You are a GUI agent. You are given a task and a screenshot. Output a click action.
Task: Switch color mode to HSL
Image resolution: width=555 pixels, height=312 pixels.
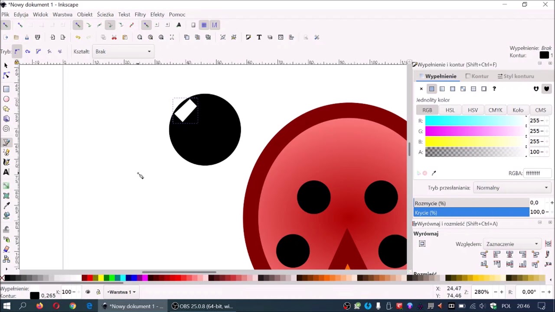tap(450, 110)
